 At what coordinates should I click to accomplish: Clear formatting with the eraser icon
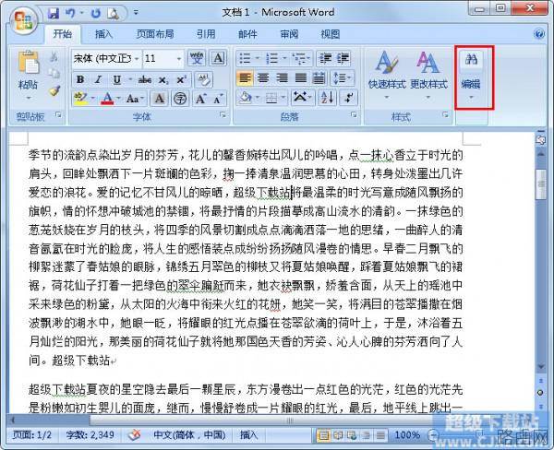click(x=204, y=79)
